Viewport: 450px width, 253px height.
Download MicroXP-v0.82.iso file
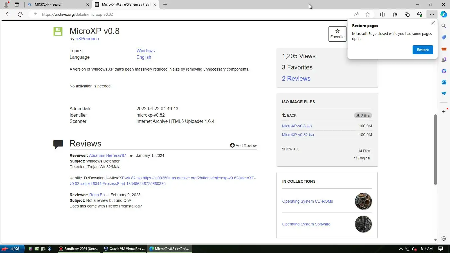(298, 135)
